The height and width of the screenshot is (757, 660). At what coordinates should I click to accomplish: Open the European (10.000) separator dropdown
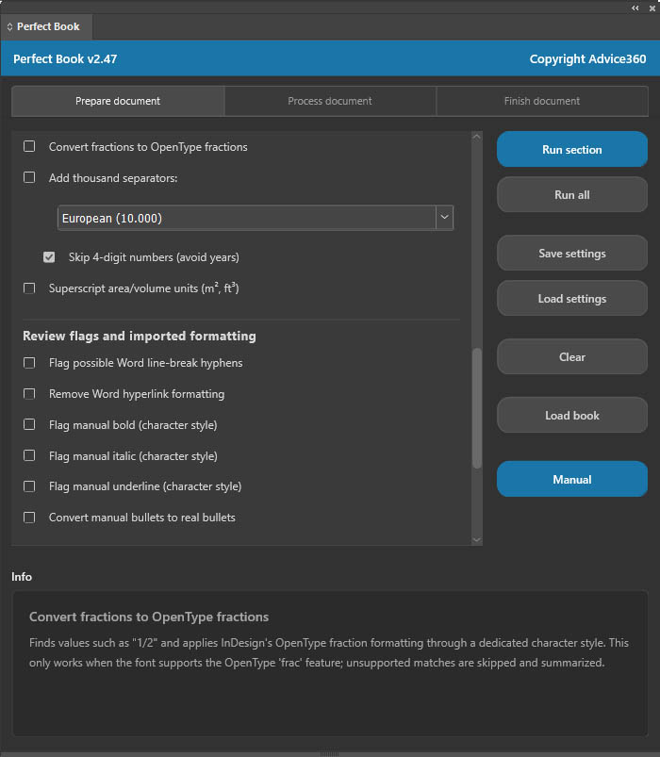tap(255, 218)
